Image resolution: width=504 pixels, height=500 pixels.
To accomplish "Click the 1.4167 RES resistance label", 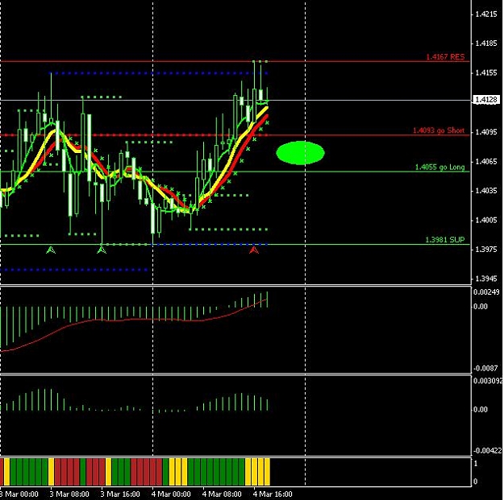I will 445,57.
